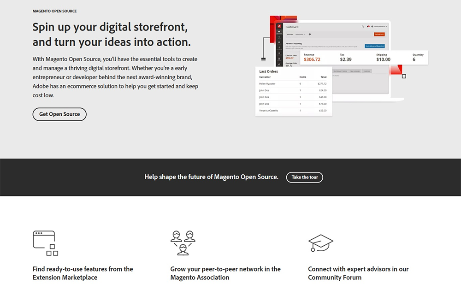Switch to the New Customers tab
The width and height of the screenshot is (461, 284).
pos(355,71)
